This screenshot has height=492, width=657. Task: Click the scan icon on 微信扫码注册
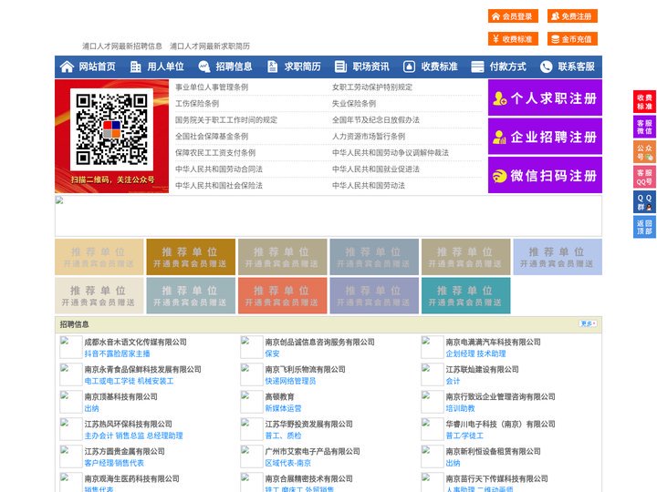(x=499, y=176)
